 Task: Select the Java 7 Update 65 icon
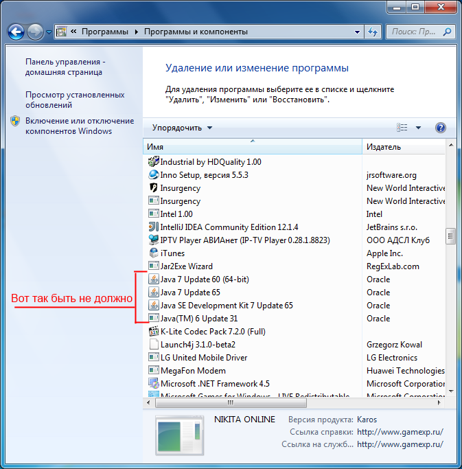[153, 293]
